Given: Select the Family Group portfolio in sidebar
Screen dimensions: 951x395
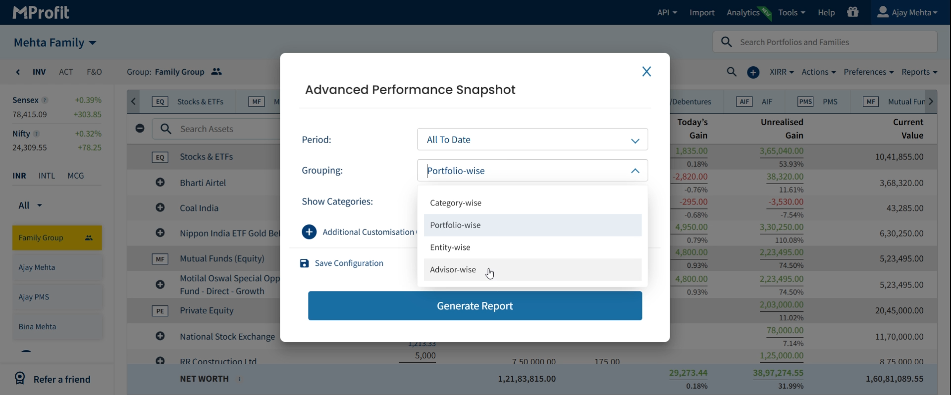Looking at the screenshot, I should click(x=57, y=238).
